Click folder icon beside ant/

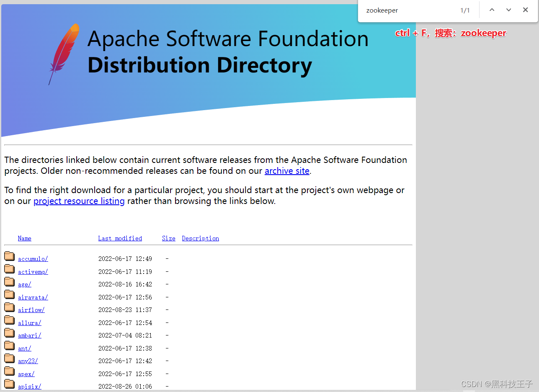[10, 346]
